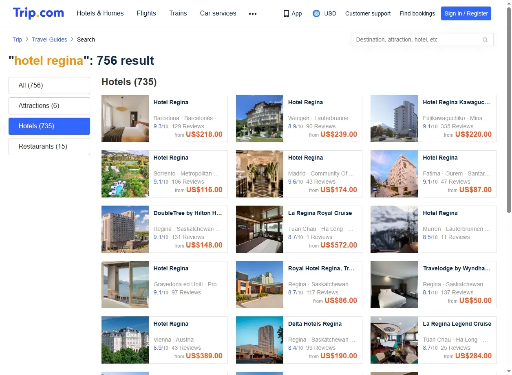The height and width of the screenshot is (375, 512).
Task: Click Sign in / Register button
Action: coord(466,13)
